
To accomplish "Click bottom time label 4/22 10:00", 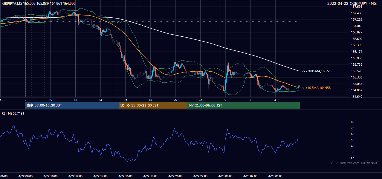I will pyautogui.click(x=50, y=176).
